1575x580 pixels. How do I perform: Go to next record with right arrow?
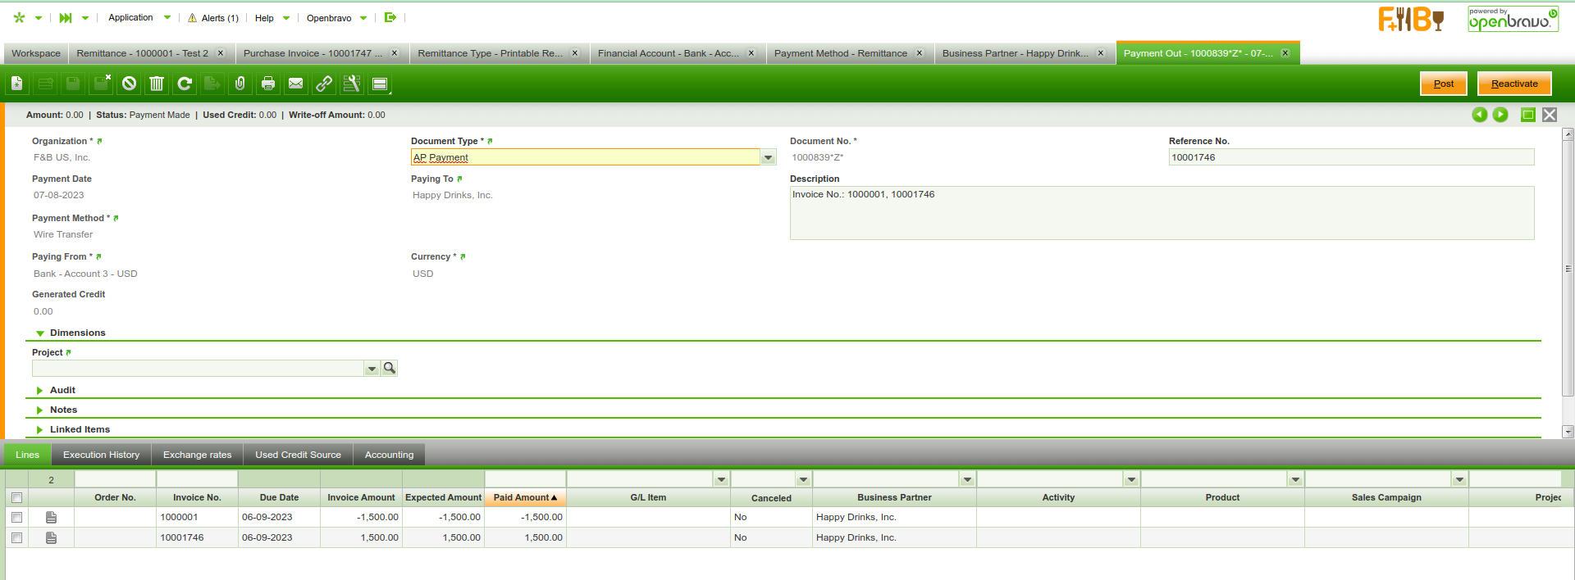(x=1500, y=115)
